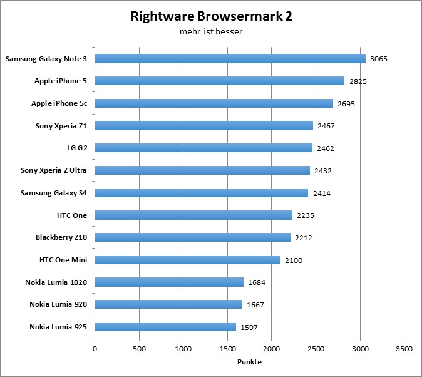Select the axis tick label 2500
422x377 pixels.
point(316,349)
